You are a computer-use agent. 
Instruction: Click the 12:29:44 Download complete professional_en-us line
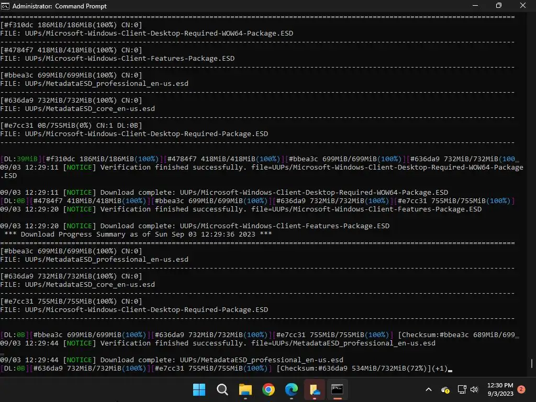172,360
